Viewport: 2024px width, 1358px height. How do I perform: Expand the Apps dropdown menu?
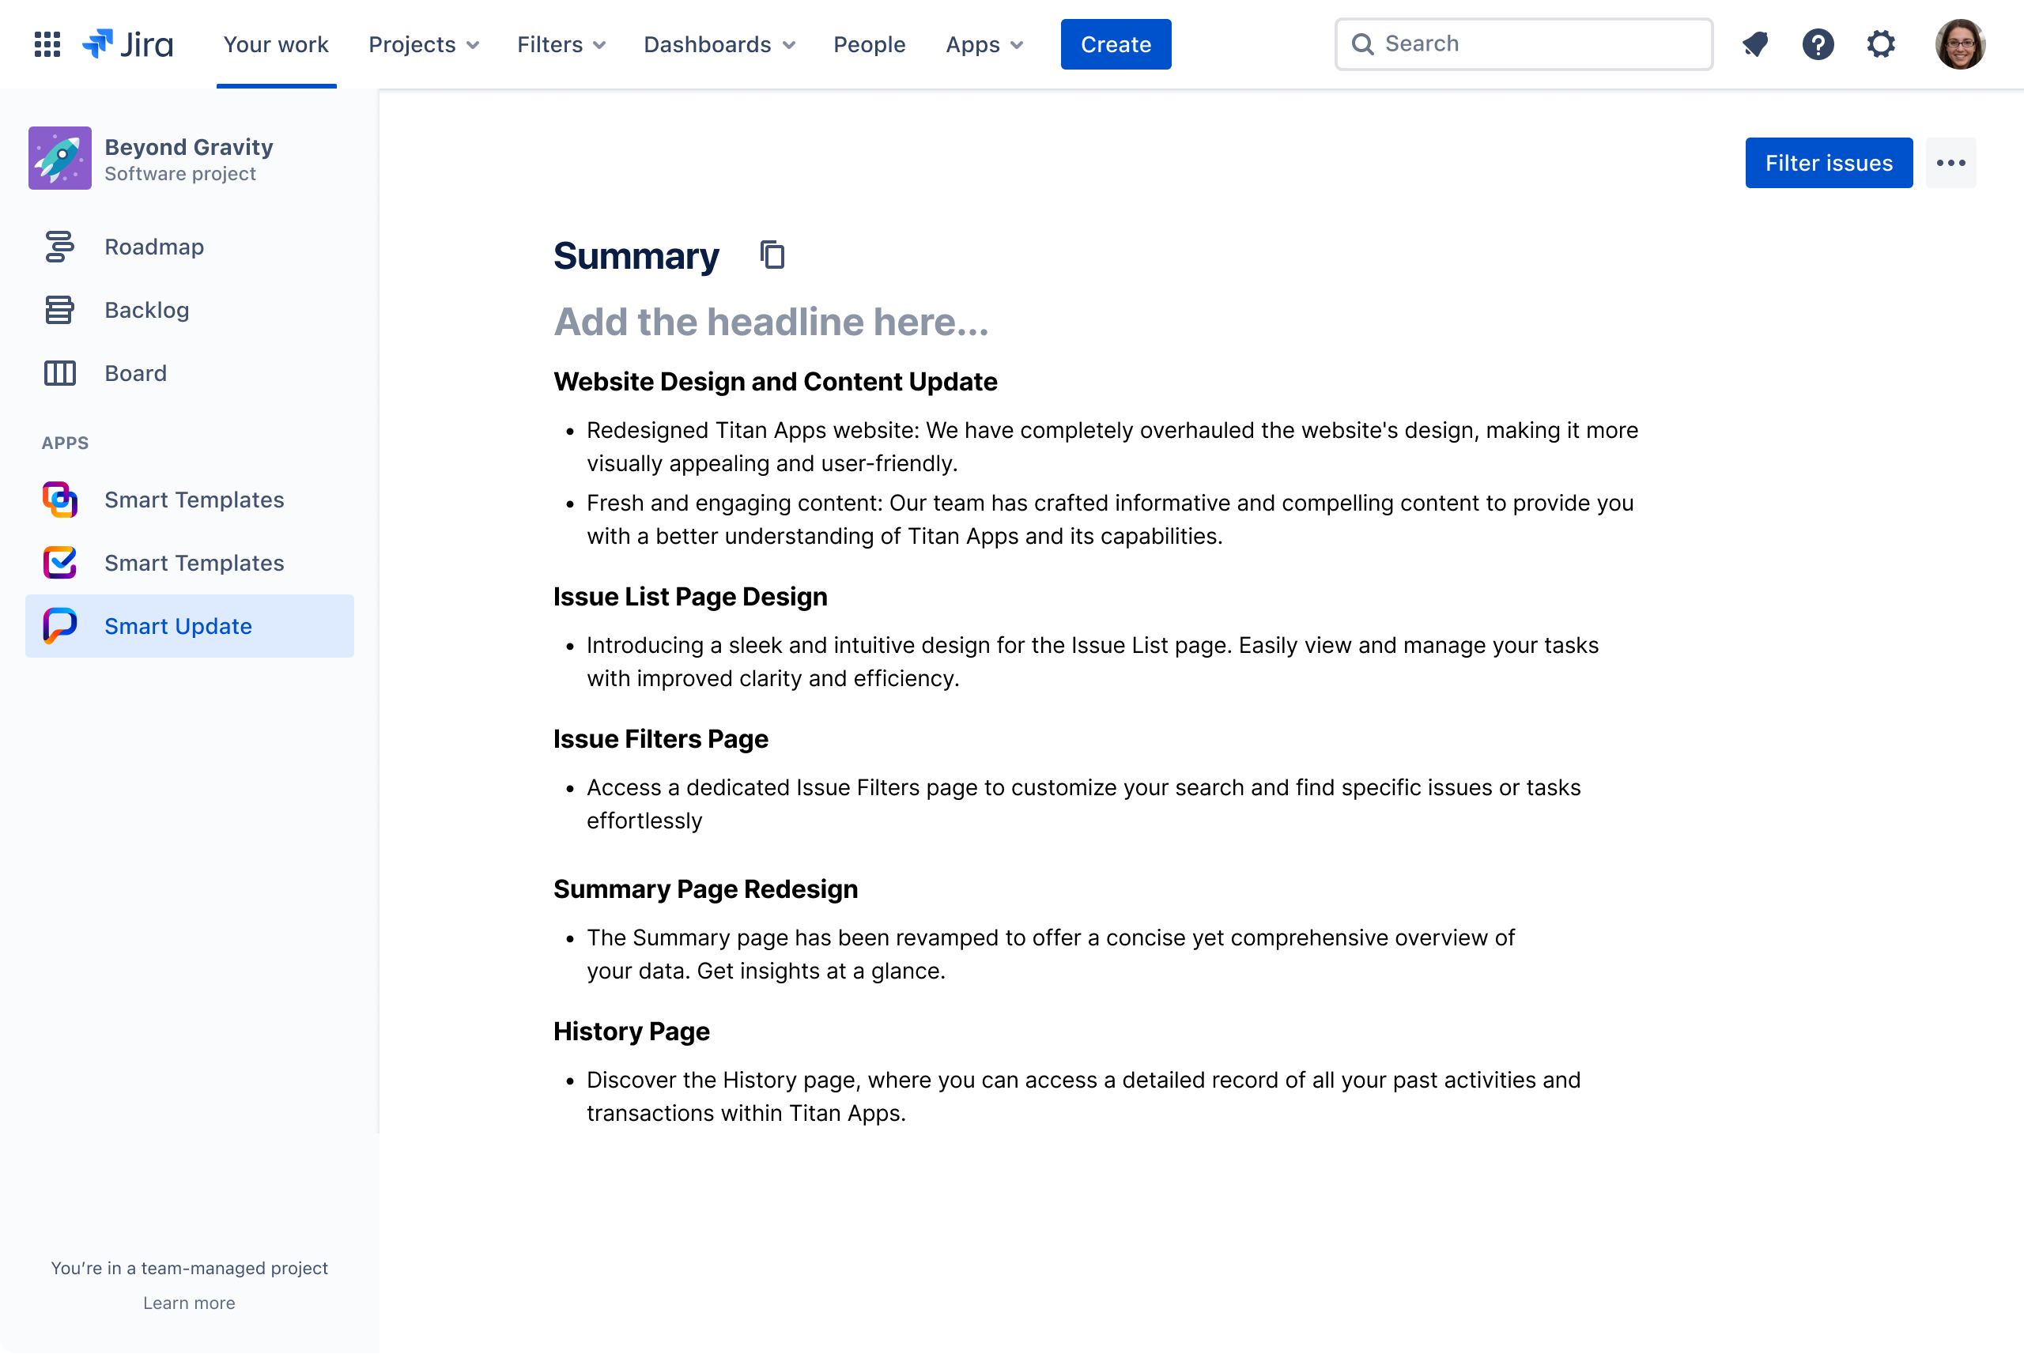point(984,44)
